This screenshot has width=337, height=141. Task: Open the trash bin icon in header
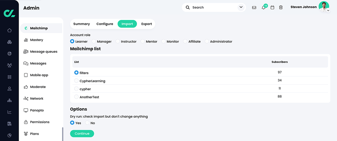(281, 8)
